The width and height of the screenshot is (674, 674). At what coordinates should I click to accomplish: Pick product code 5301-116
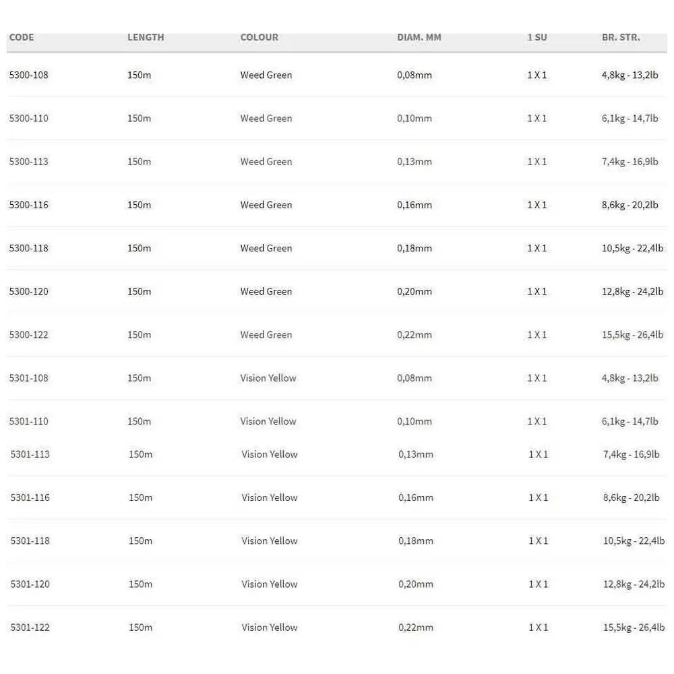coord(30,497)
